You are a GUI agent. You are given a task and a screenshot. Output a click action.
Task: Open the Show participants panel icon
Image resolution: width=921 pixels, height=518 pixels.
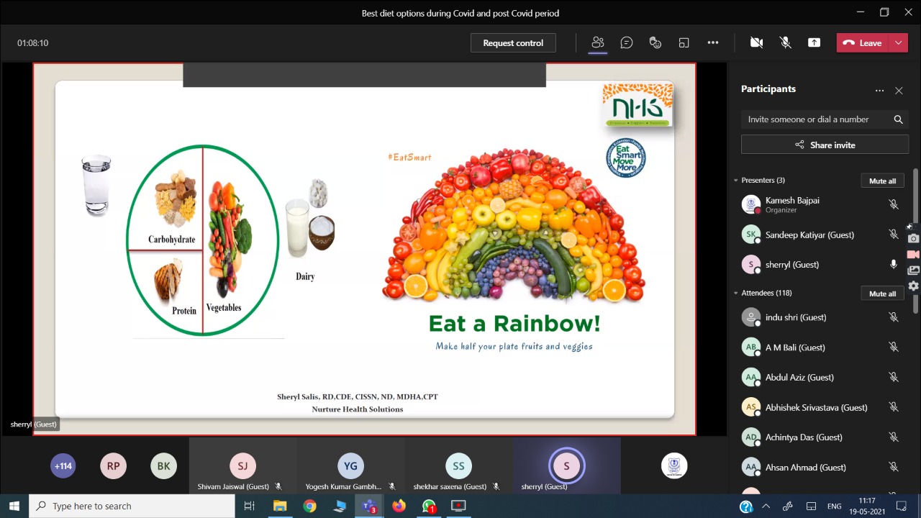click(598, 42)
